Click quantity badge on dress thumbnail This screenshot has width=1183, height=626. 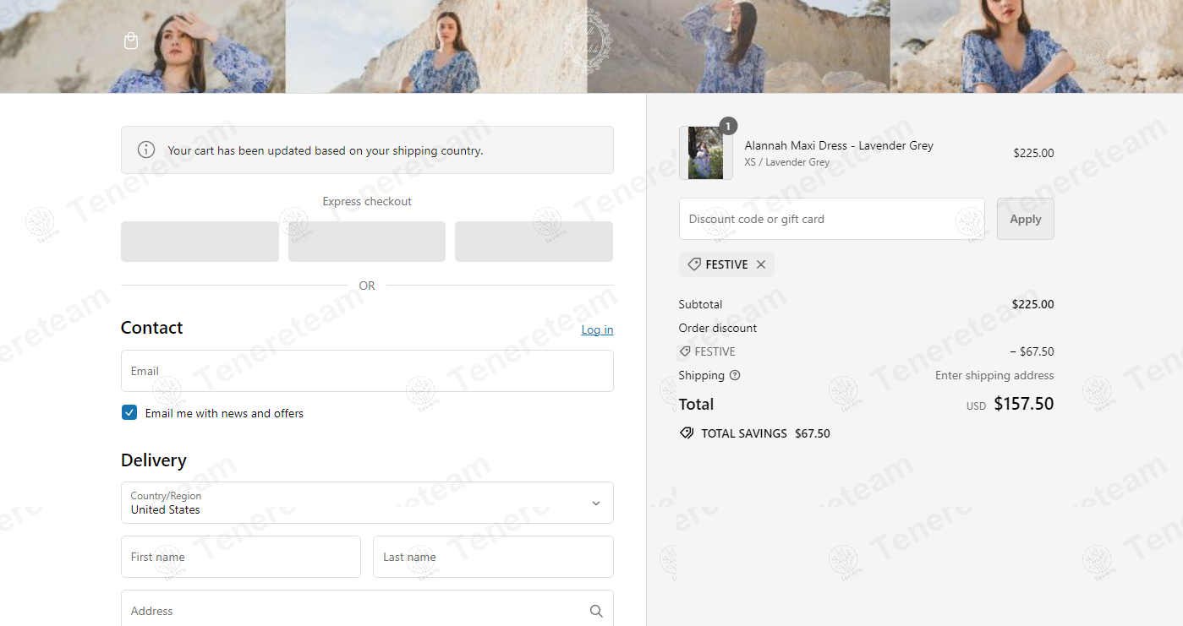coord(729,126)
